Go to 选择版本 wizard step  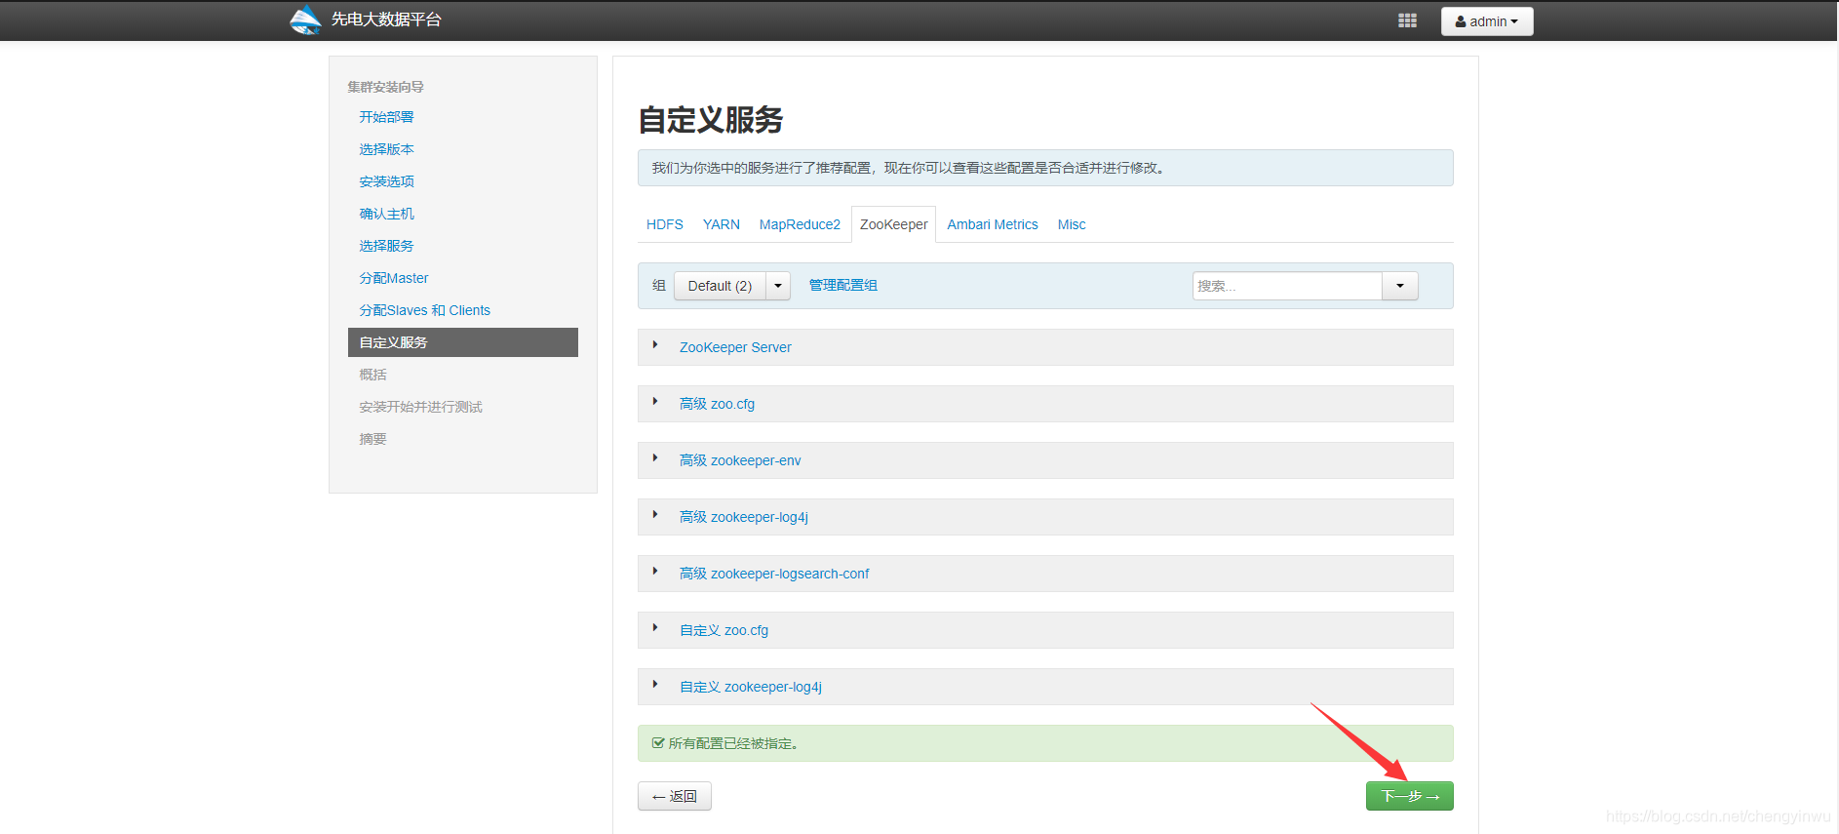(x=386, y=149)
